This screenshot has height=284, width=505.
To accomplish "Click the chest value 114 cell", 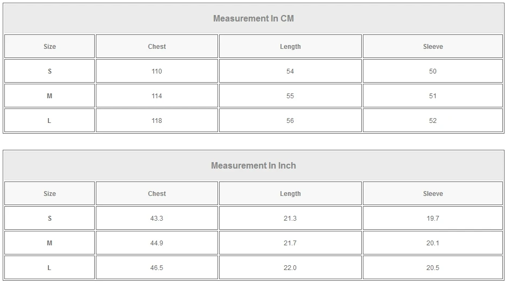I will (x=157, y=96).
